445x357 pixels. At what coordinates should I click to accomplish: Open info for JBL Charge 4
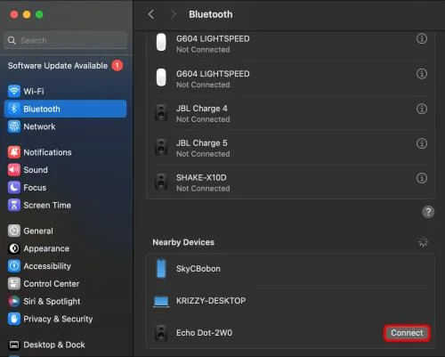coord(422,109)
